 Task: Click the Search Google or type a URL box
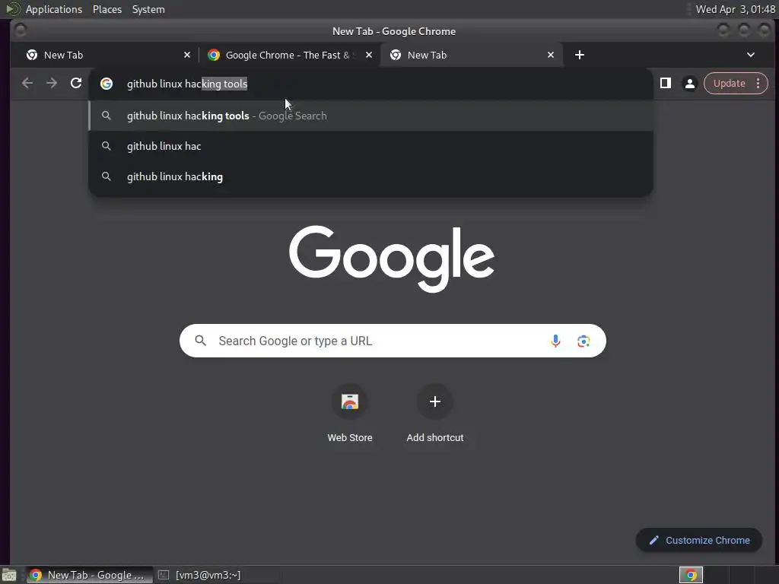[x=393, y=341]
